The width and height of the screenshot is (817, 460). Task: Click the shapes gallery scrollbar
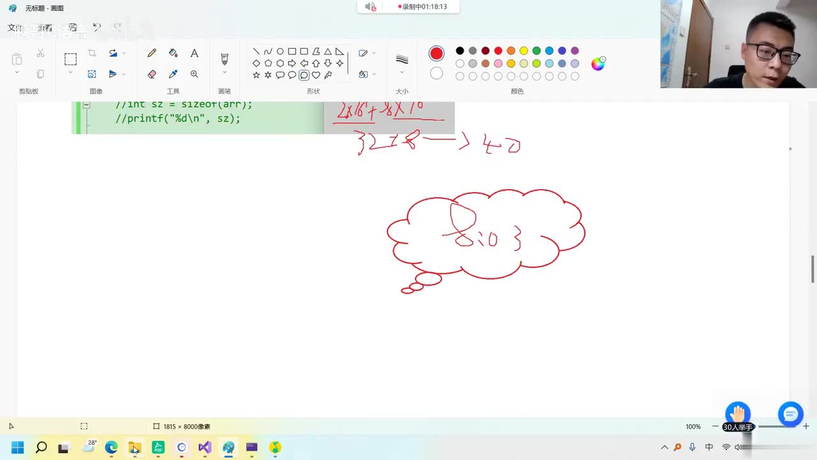point(348,63)
